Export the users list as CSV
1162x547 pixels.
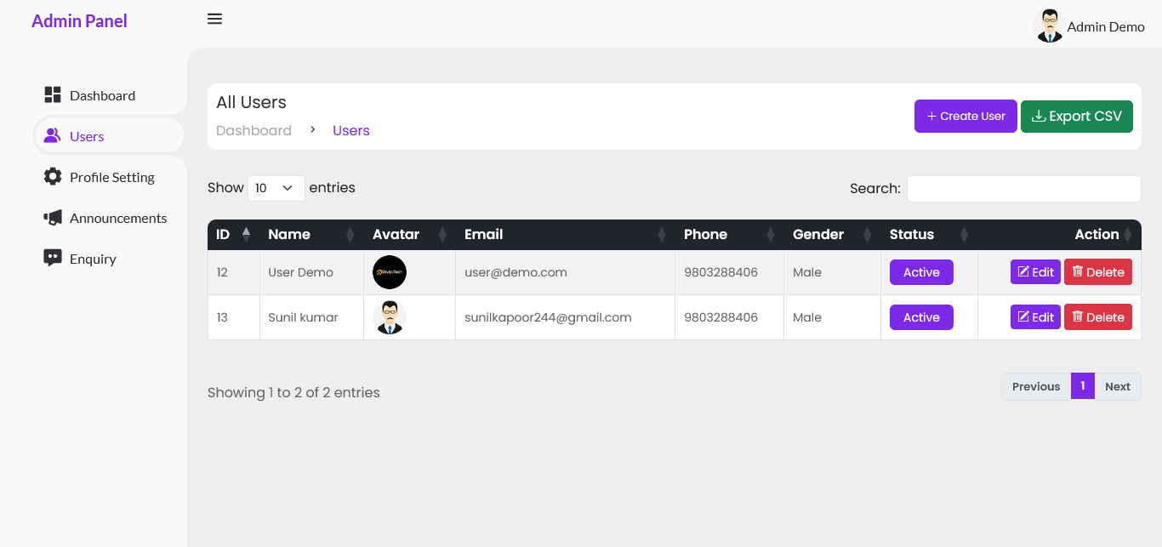(x=1076, y=117)
